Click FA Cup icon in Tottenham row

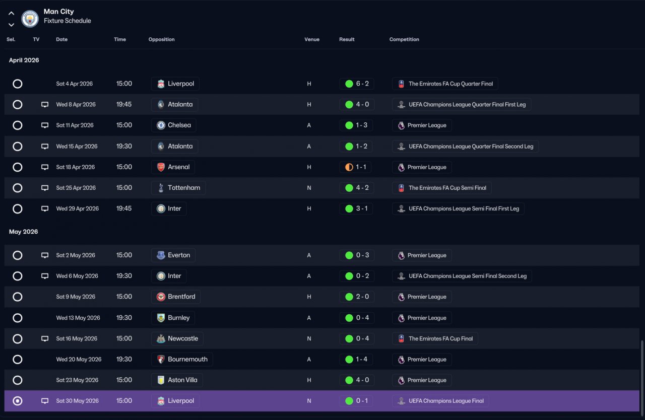(401, 188)
